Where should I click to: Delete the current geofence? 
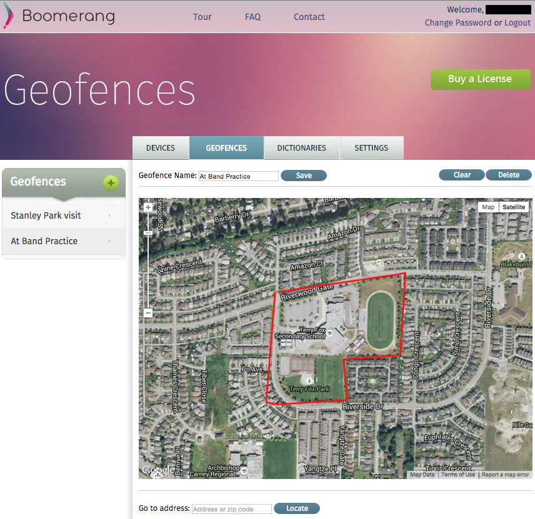(x=508, y=175)
